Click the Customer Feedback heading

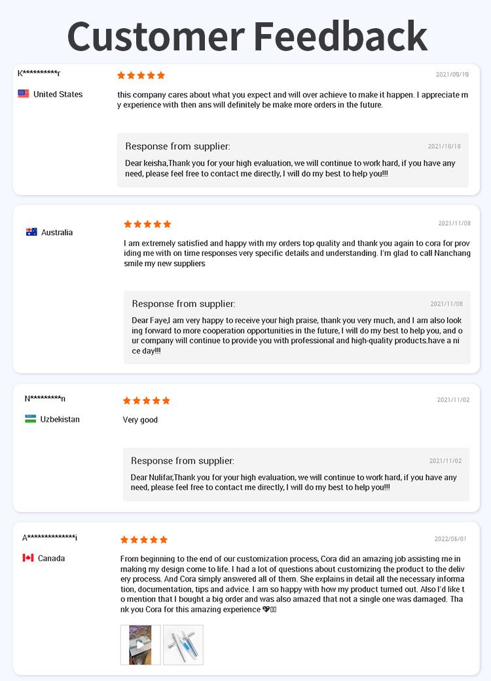(x=247, y=37)
